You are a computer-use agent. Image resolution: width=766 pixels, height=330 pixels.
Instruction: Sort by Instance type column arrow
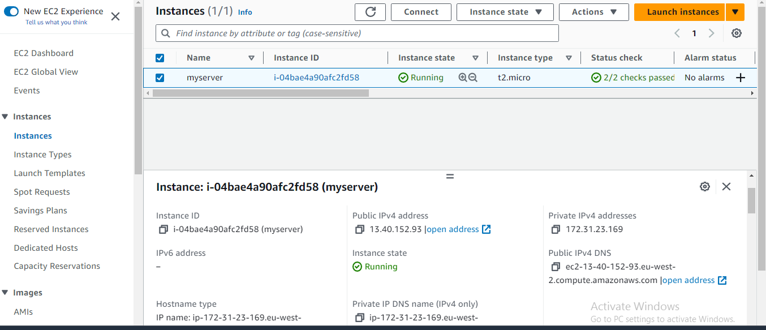pyautogui.click(x=569, y=58)
